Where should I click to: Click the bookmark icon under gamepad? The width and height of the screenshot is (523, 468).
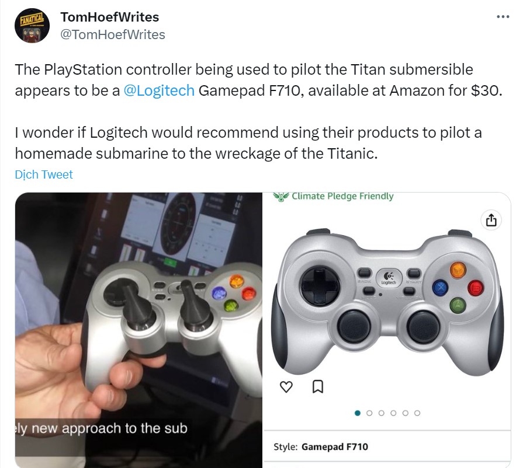(x=317, y=387)
